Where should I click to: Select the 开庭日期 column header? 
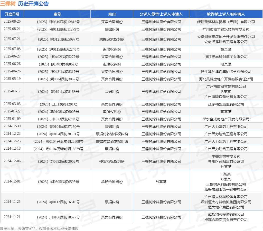(12, 14)
